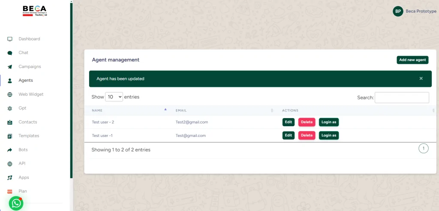
Task: Focus the Search input field
Action: pos(402,98)
